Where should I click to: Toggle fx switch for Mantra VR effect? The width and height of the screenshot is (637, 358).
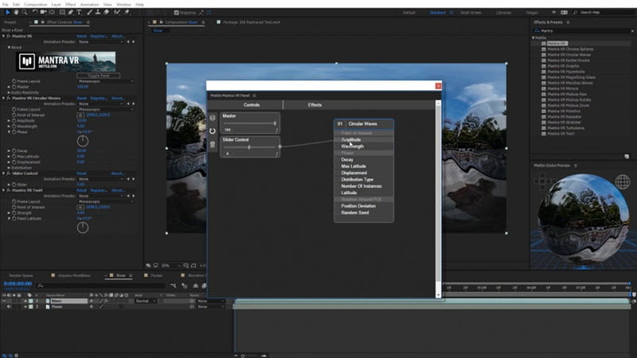coord(8,36)
